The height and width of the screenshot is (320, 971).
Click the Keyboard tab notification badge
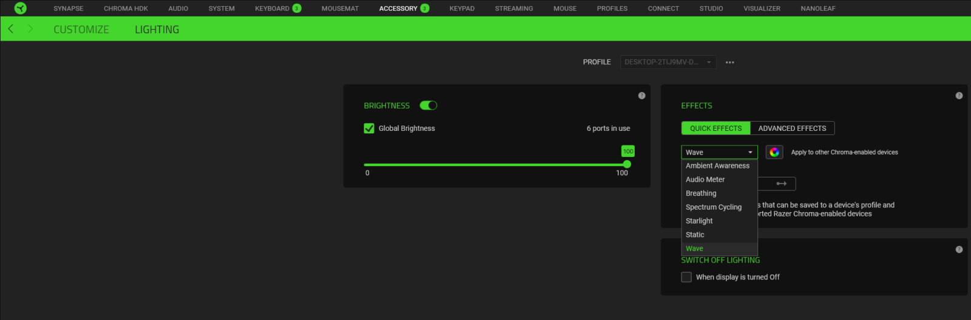click(297, 8)
